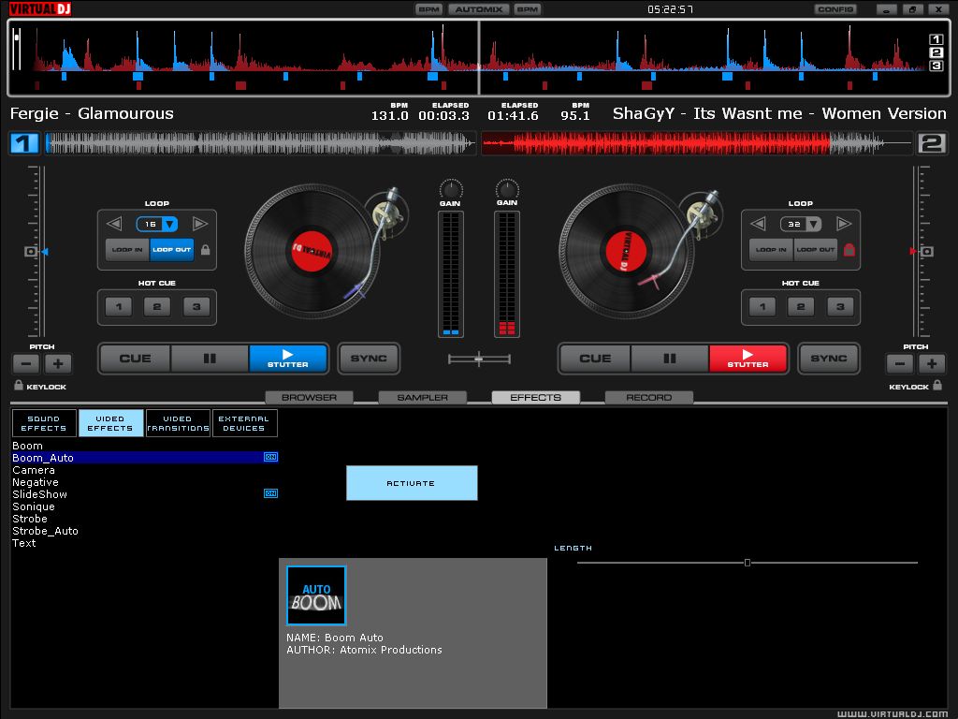Viewport: 958px width, 719px height.
Task: Toggle SlideShow effect ON indicator
Action: tap(270, 493)
